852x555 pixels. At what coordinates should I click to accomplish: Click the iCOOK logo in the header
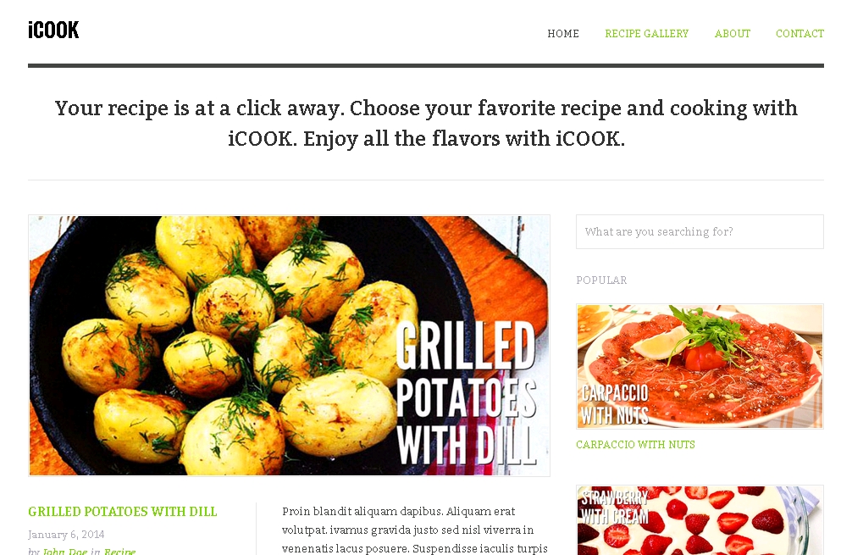53,30
